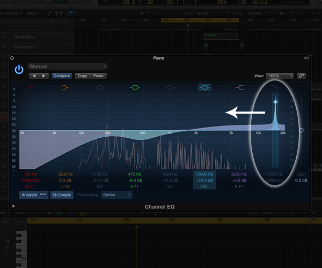Open the Functions menu in the tracks area
This screenshot has height=268, width=322.
point(11,13)
